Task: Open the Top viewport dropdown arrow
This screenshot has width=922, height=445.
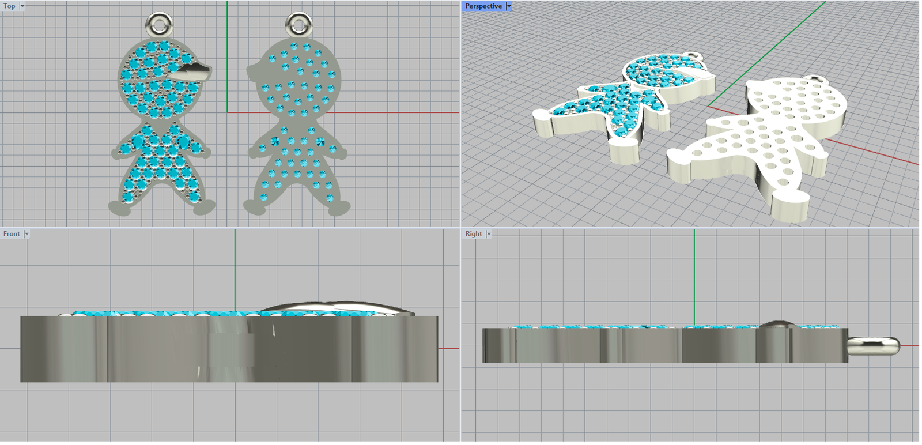Action: [22, 6]
